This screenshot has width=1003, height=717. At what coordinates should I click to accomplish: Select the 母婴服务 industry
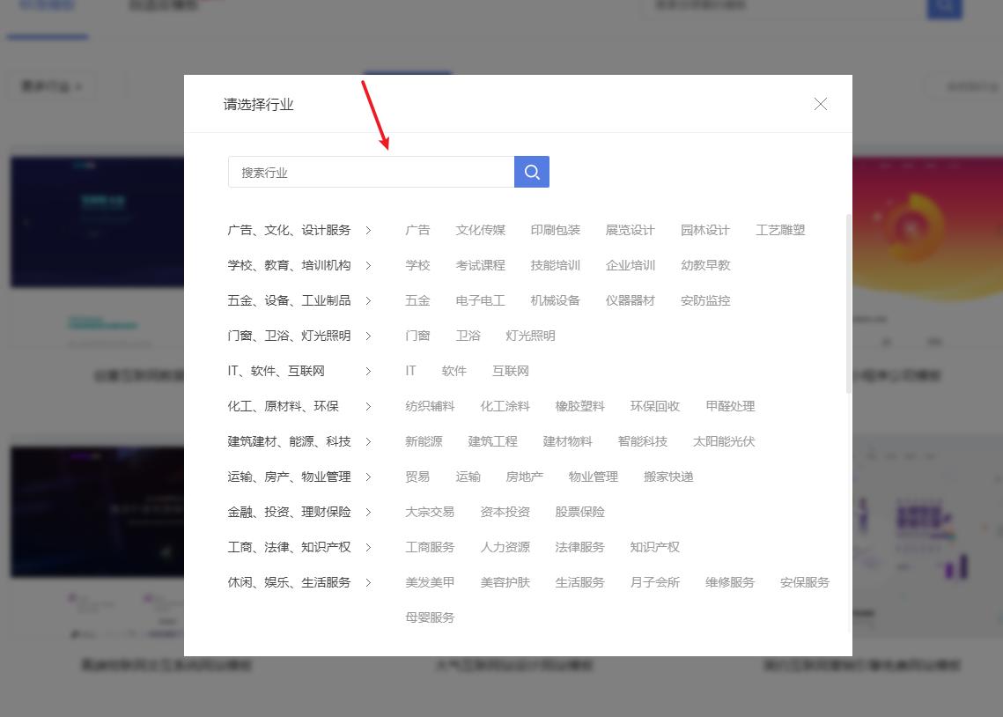(x=430, y=617)
